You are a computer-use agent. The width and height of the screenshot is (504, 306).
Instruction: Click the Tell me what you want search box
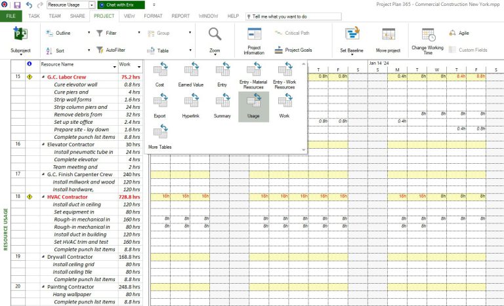293,16
